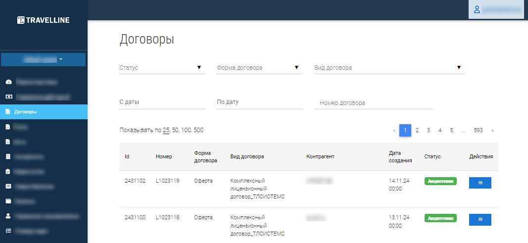Open the wallet icon item in sidebar
The height and width of the screenshot is (243, 528).
coord(8,201)
